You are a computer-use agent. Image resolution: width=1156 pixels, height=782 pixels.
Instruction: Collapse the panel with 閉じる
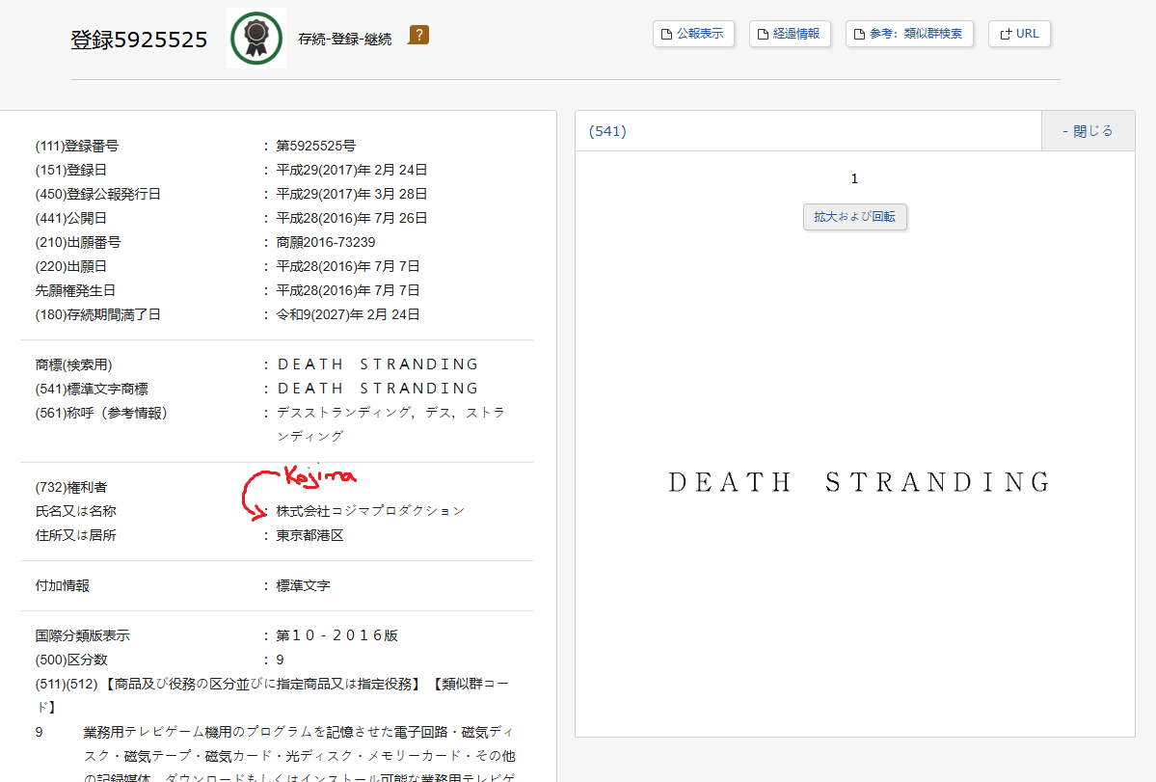1088,131
